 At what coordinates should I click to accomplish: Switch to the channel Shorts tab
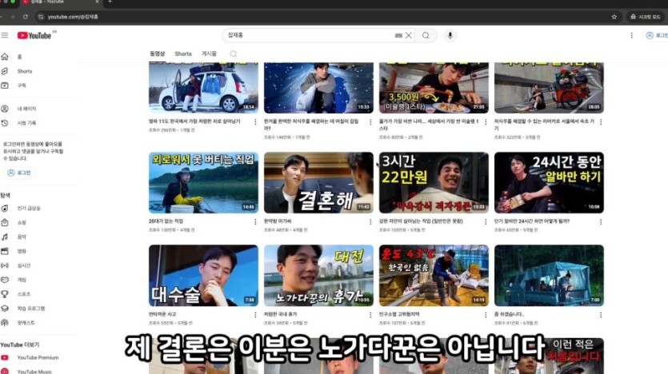(183, 54)
